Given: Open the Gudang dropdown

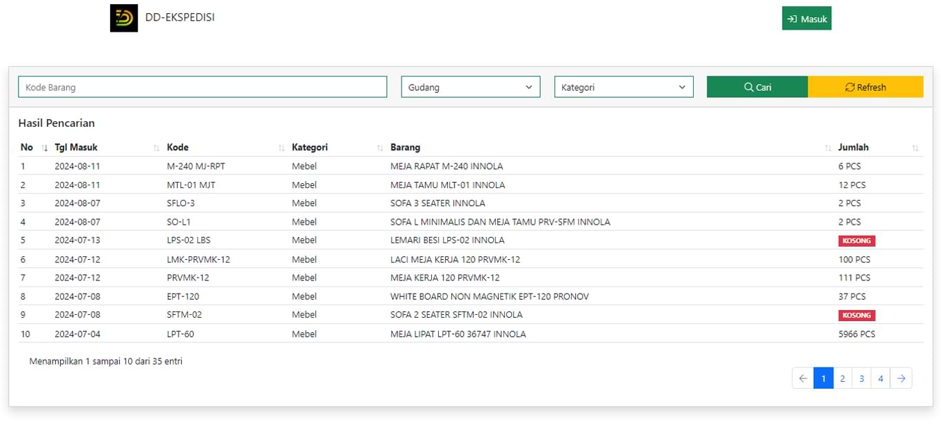Looking at the screenshot, I should click(470, 87).
